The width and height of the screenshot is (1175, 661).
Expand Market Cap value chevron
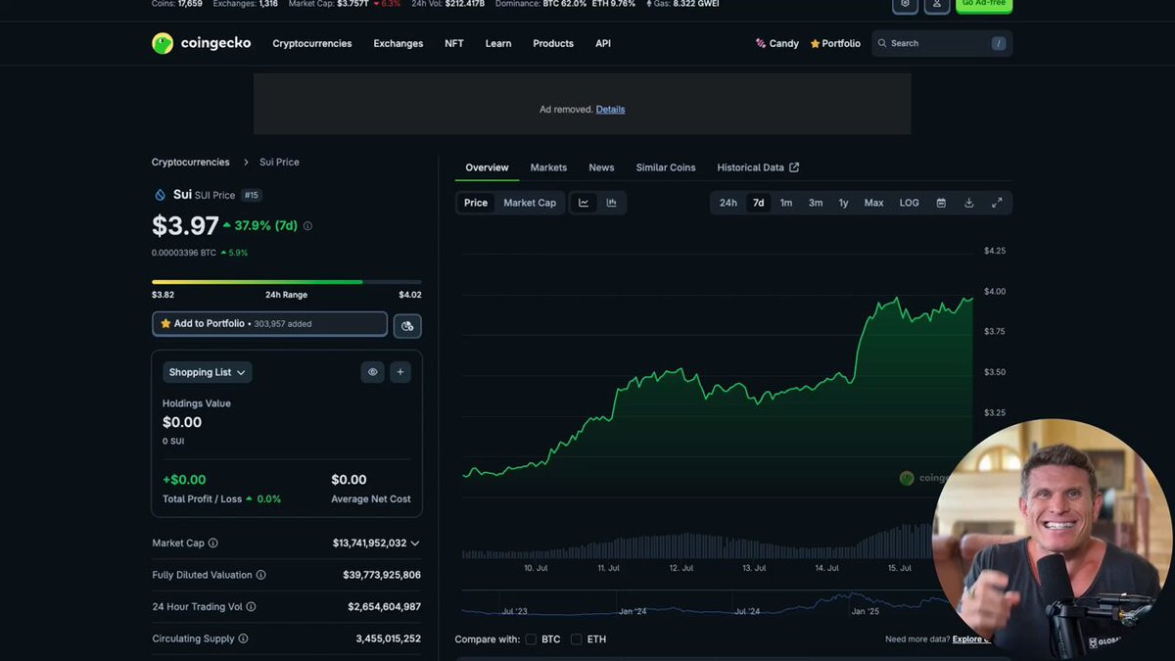point(415,543)
